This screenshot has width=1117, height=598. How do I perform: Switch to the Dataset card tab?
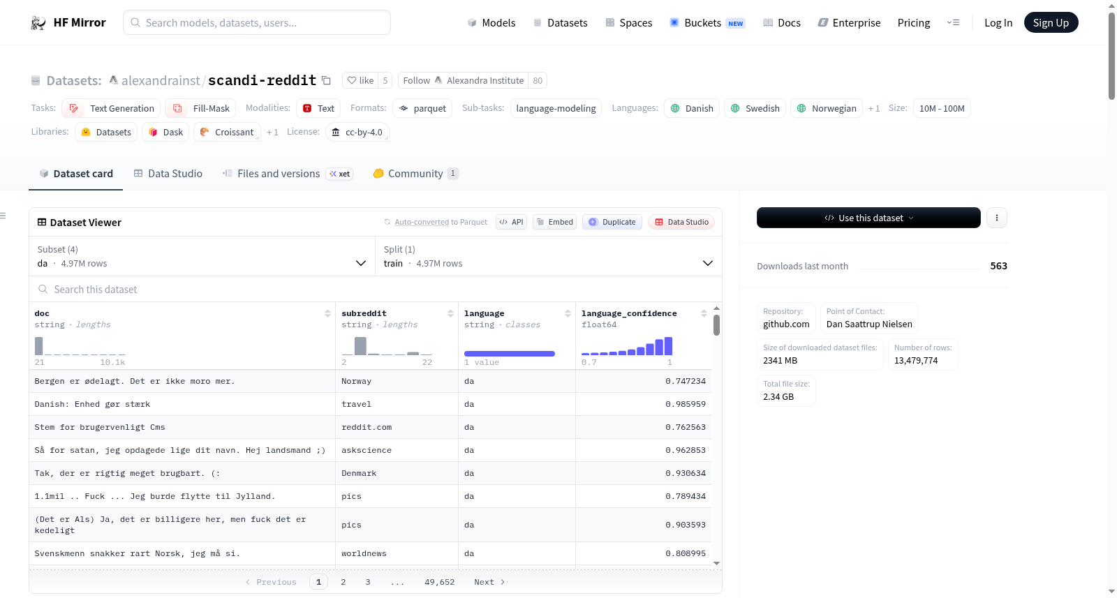click(76, 174)
